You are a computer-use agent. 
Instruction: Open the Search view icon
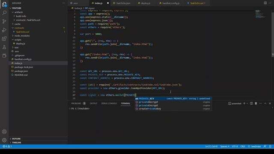tap(4, 13)
